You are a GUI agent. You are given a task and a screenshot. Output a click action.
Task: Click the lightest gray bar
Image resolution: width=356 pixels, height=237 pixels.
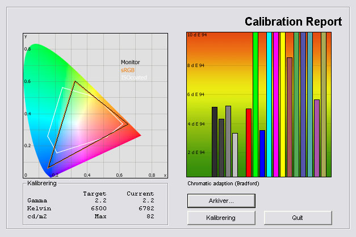pyautogui.click(x=235, y=155)
